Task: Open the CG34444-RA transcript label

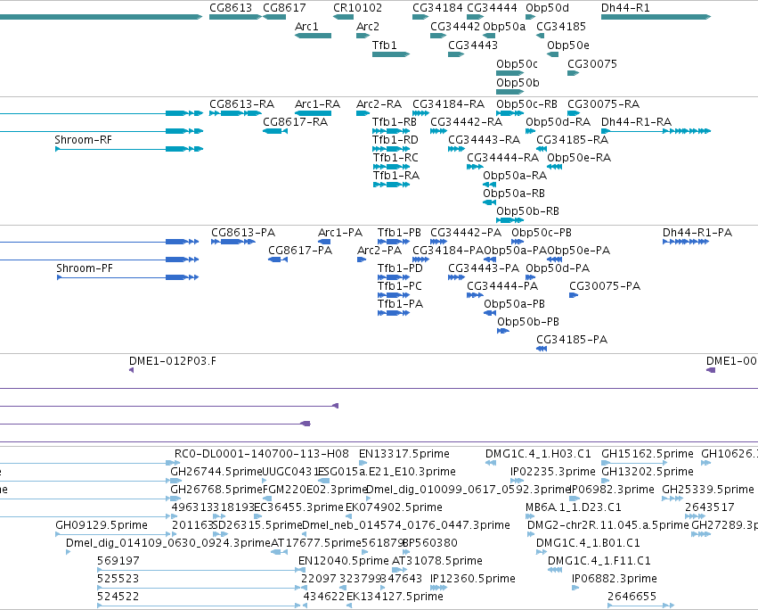Action: point(502,158)
